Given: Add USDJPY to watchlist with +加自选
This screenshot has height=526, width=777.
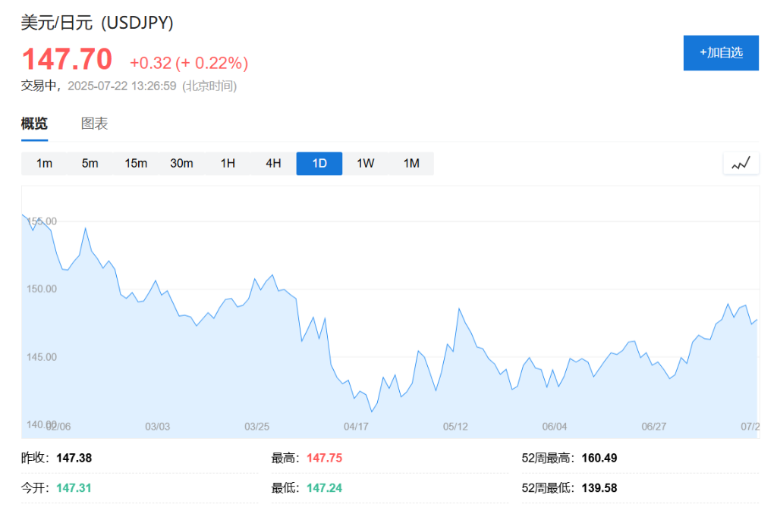Looking at the screenshot, I should (721, 53).
